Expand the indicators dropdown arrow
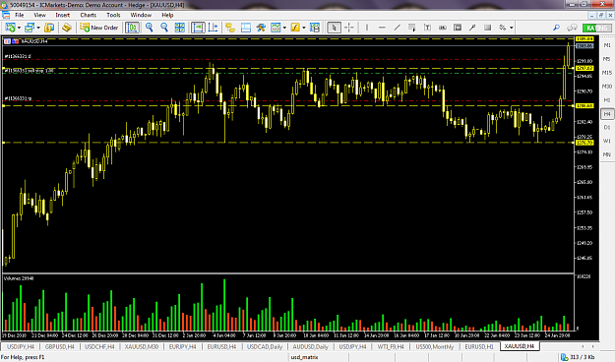 click(x=284, y=28)
